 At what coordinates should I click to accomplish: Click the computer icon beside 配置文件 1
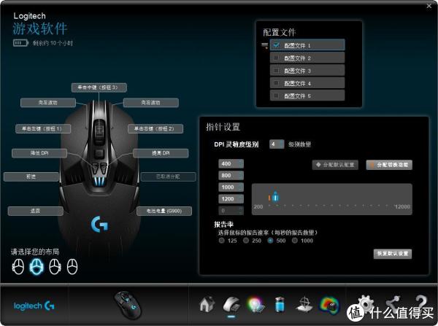click(x=264, y=45)
